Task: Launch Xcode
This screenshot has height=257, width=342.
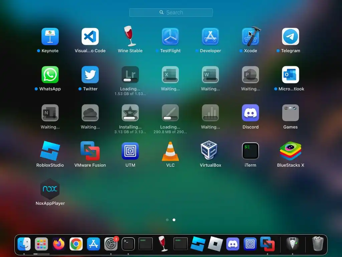Action: pyautogui.click(x=250, y=36)
